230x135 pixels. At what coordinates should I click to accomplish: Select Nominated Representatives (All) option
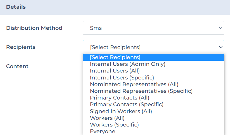(x=134, y=84)
